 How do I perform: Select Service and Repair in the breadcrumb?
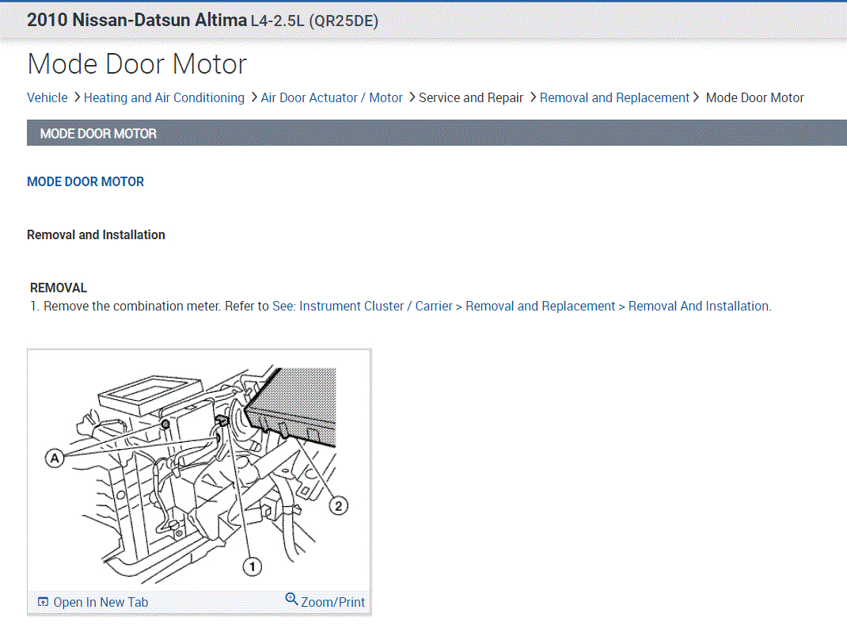(x=471, y=98)
